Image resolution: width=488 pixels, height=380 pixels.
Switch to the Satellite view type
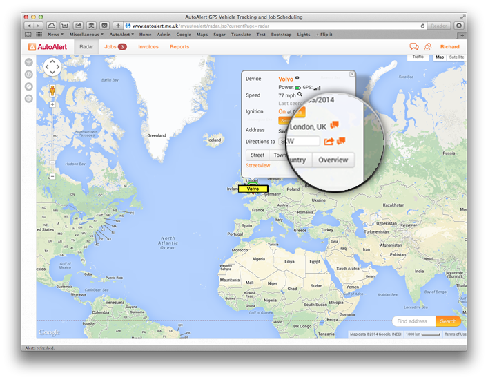click(456, 57)
